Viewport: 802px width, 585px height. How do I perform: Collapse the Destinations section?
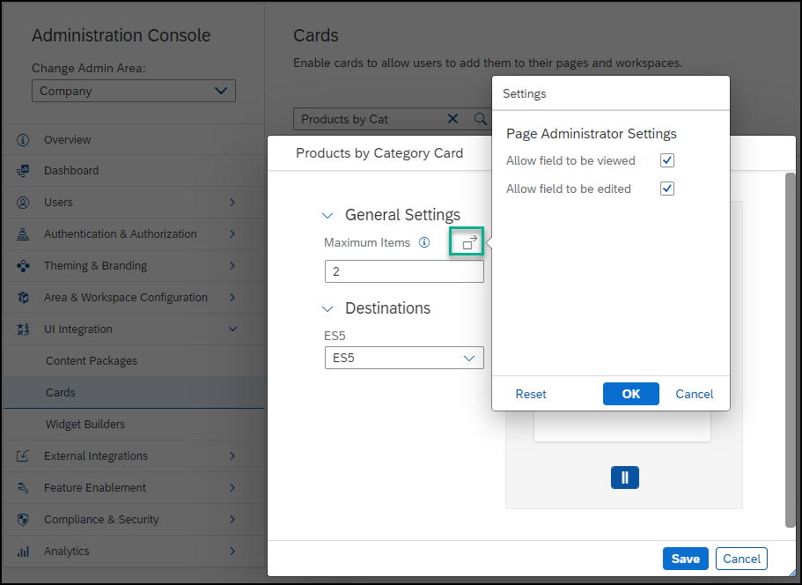pos(327,309)
